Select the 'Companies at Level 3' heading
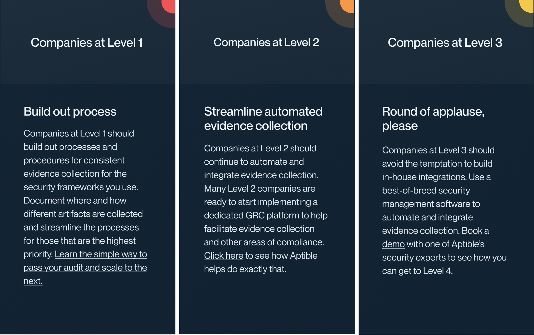 [x=445, y=43]
